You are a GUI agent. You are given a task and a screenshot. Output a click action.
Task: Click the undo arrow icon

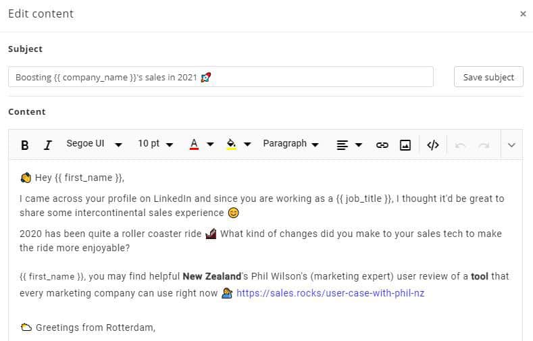(461, 145)
